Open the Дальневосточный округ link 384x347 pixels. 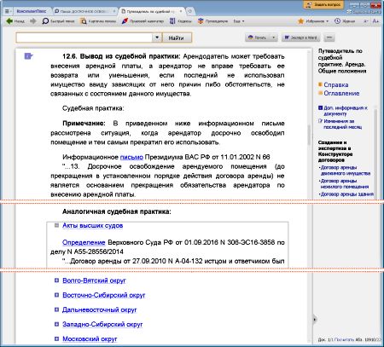tap(99, 309)
